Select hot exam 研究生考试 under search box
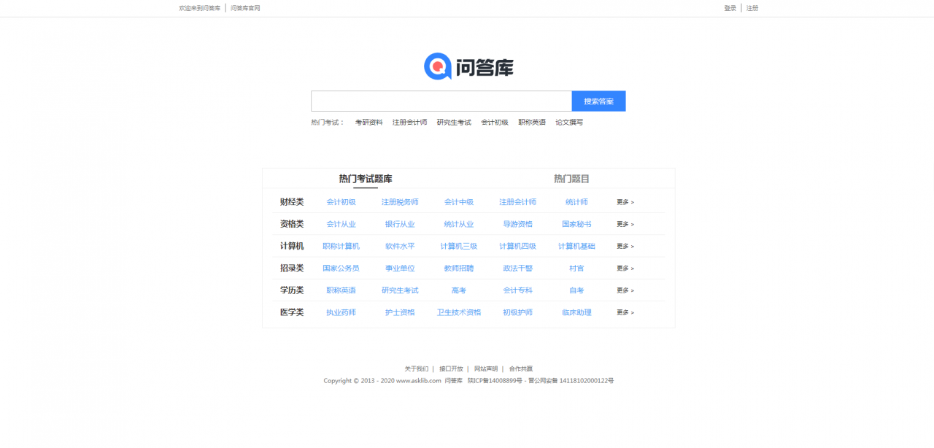Screen dimensions: 934x448 point(454,123)
